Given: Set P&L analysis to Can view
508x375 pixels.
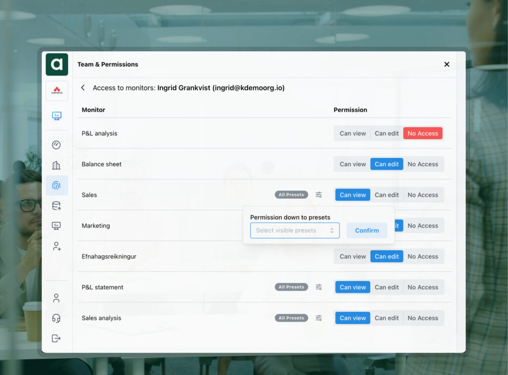Looking at the screenshot, I should [x=353, y=134].
